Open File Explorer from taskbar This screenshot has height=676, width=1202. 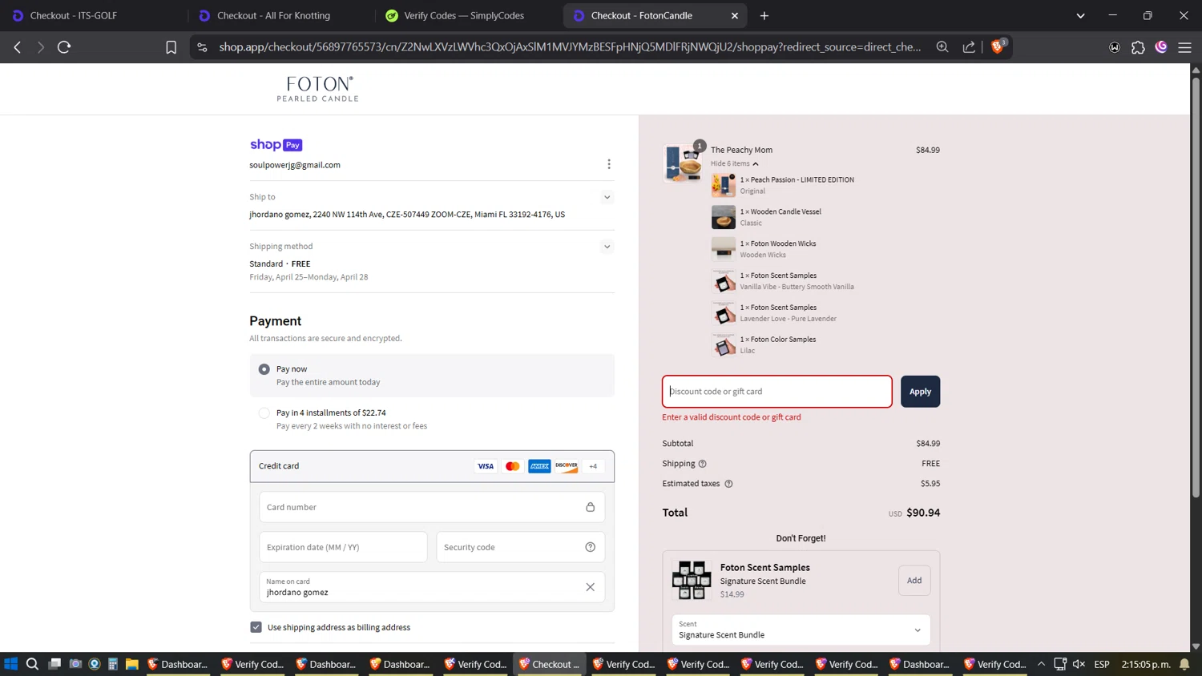(132, 664)
